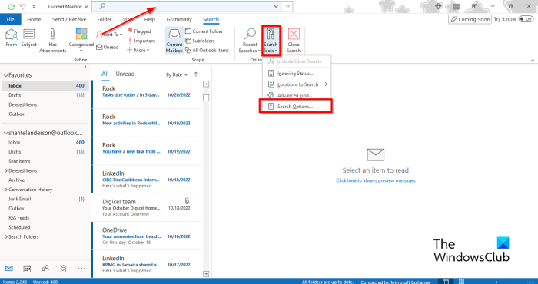The height and width of the screenshot is (284, 538).
Task: Set scope to Current Folder
Action: [x=204, y=31]
